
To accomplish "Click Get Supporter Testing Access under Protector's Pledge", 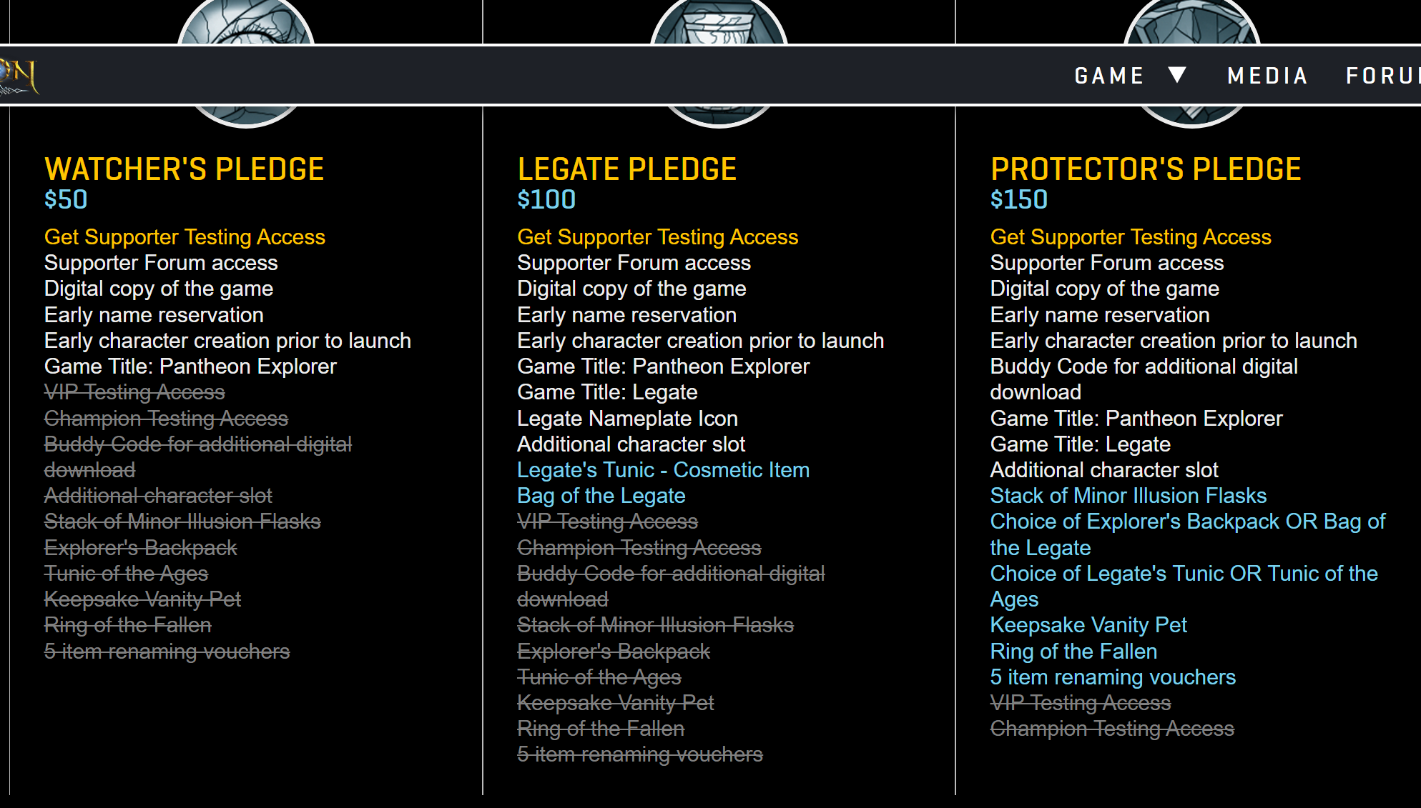I will pyautogui.click(x=1131, y=236).
